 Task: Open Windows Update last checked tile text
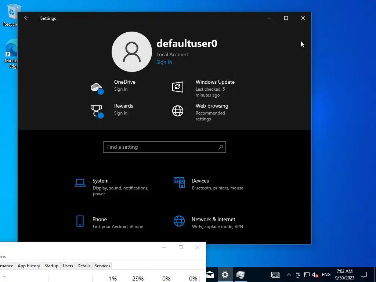[x=215, y=88]
